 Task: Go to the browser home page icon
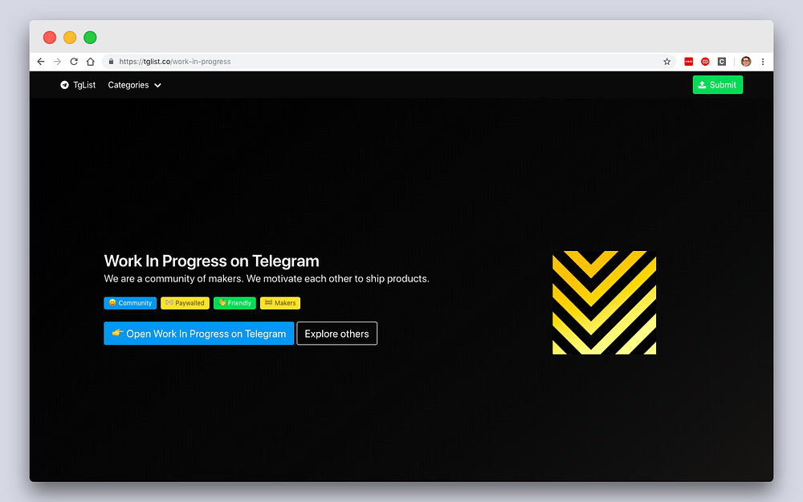click(x=91, y=61)
